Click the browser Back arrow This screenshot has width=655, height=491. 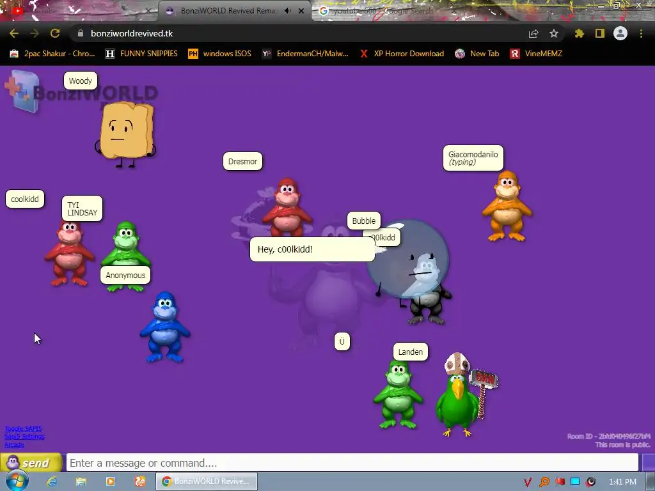click(14, 33)
